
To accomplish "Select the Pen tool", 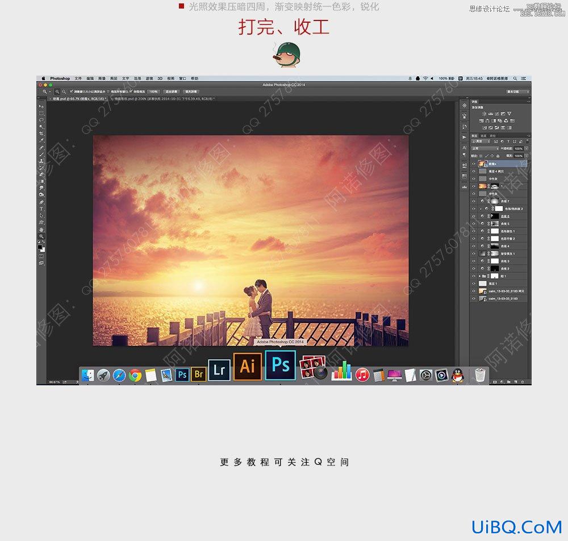I will click(41, 202).
